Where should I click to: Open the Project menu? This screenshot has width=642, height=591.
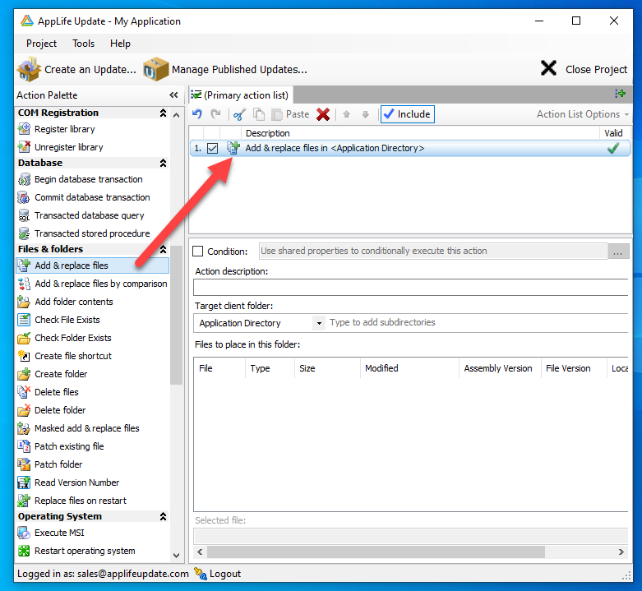(x=41, y=44)
